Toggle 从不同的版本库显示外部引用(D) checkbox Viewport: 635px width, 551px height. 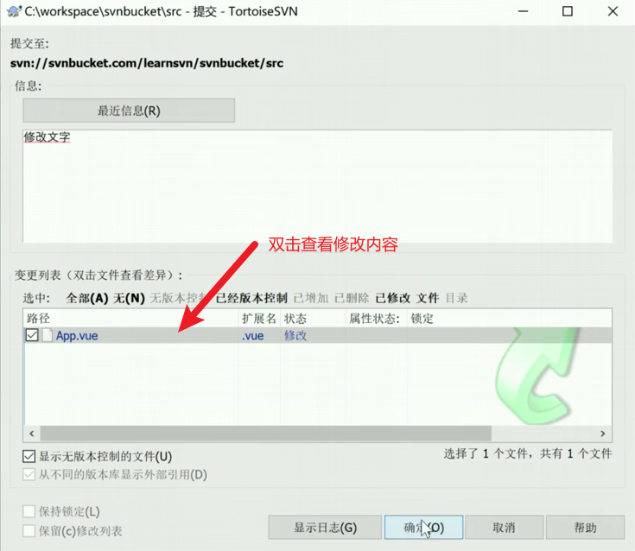[29, 474]
